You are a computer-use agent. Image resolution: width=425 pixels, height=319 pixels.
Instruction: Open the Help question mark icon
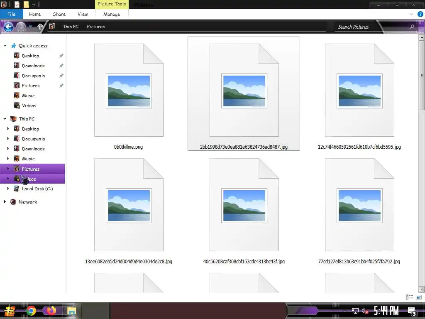(420, 14)
